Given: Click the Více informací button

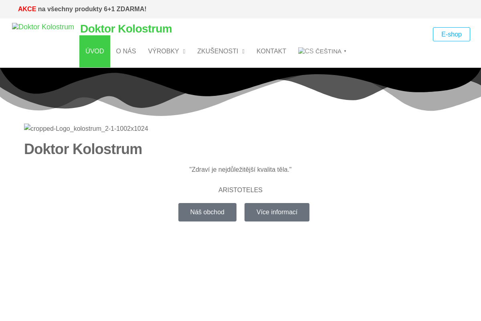Looking at the screenshot, I should (277, 212).
